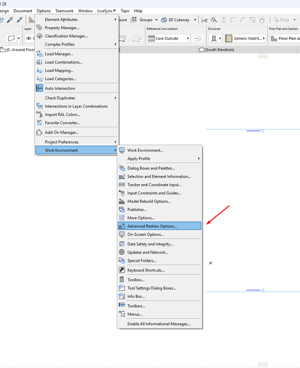Choose Menus entry in submenu
The image size is (300, 368).
coord(160,314)
